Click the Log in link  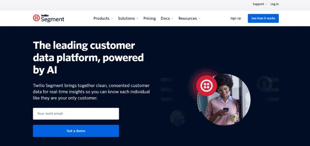coord(275,4)
